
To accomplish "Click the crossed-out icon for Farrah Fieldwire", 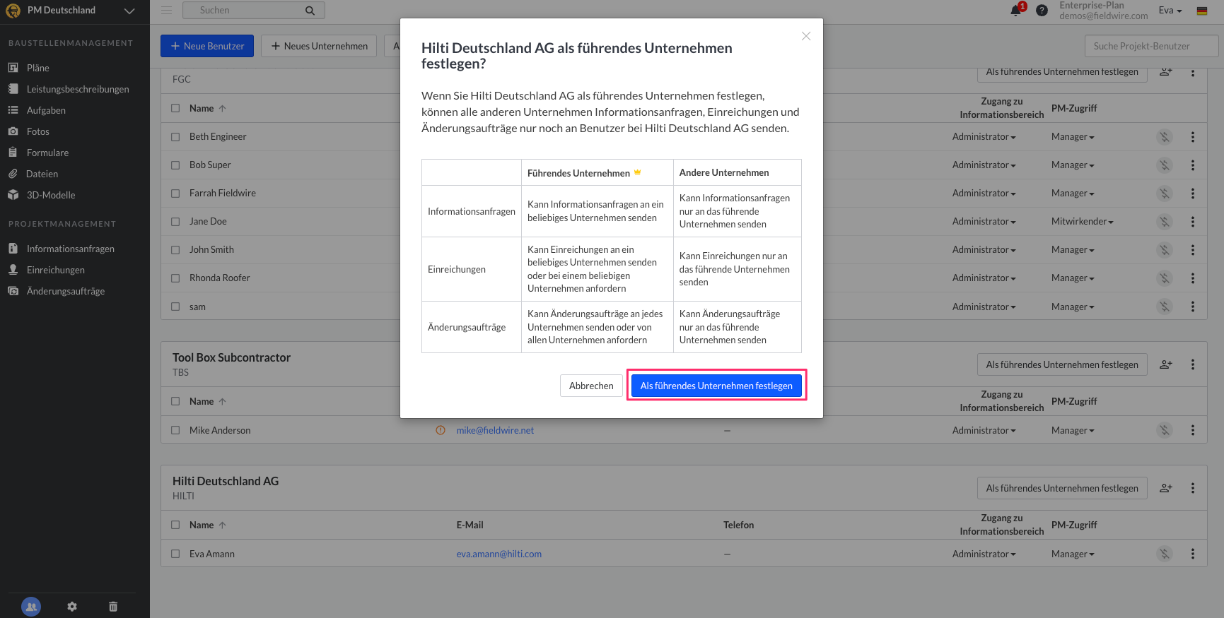I will coord(1165,194).
